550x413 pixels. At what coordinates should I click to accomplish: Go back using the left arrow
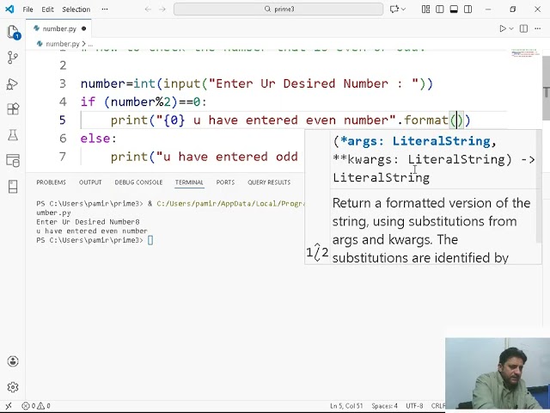[x=148, y=9]
